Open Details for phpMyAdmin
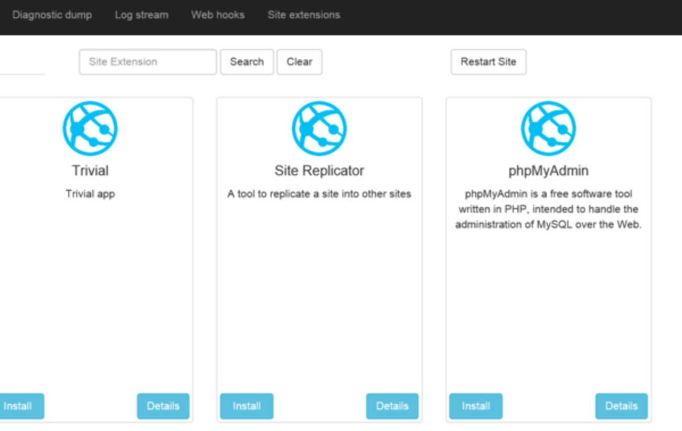Viewport: 682px width, 431px height. [x=622, y=406]
